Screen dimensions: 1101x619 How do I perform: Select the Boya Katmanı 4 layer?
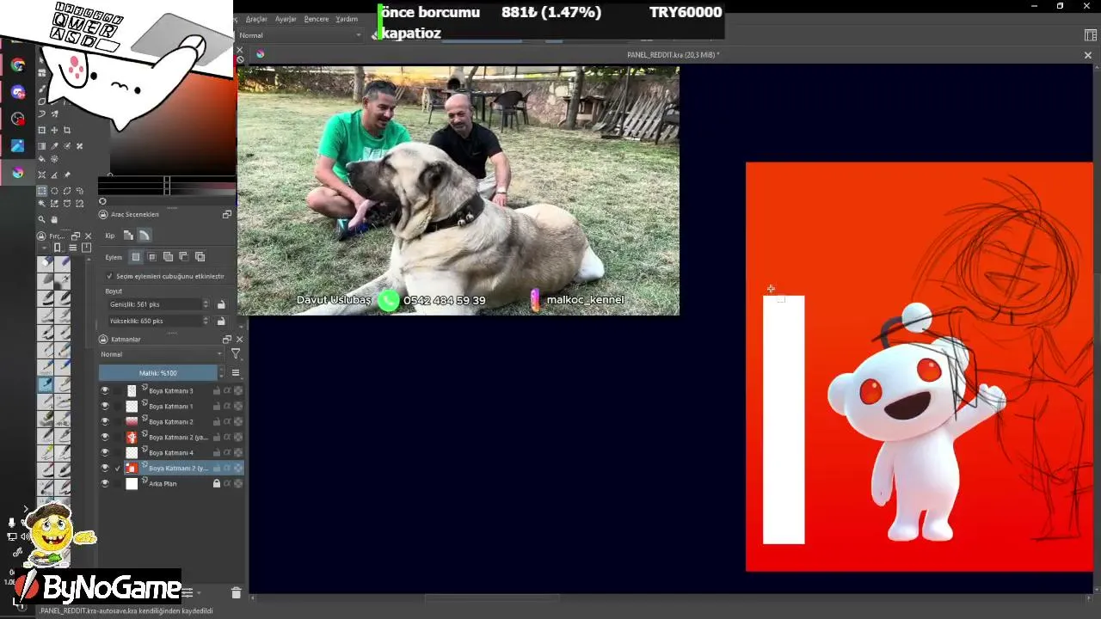[x=171, y=452]
